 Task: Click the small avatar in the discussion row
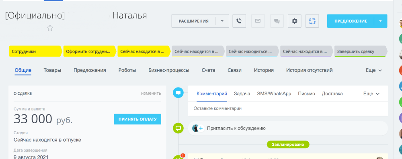[195, 128]
